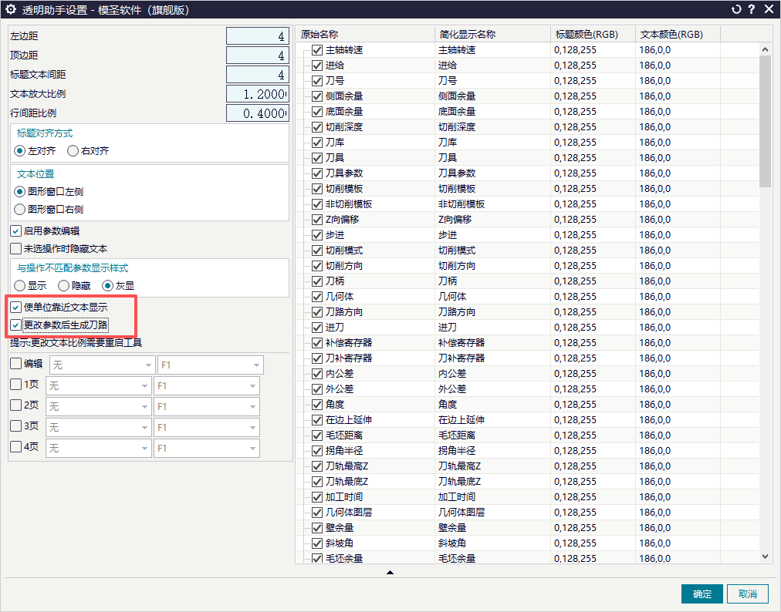Confirm settings with 确定 button
Viewport: 781px width, 612px height.
point(702,594)
